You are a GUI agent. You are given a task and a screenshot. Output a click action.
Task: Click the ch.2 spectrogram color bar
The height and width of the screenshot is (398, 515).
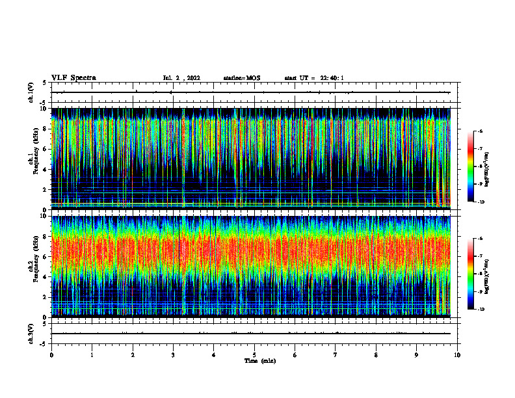470,274
